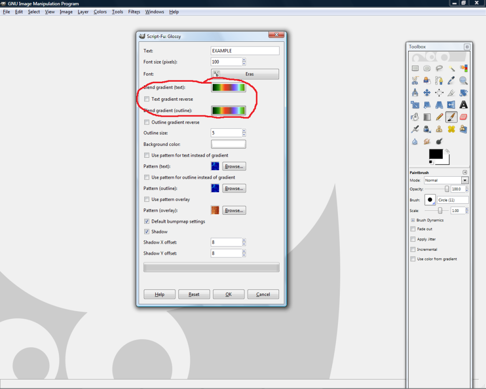The width and height of the screenshot is (486, 389).
Task: Select the Ink tool
Action: (427, 129)
